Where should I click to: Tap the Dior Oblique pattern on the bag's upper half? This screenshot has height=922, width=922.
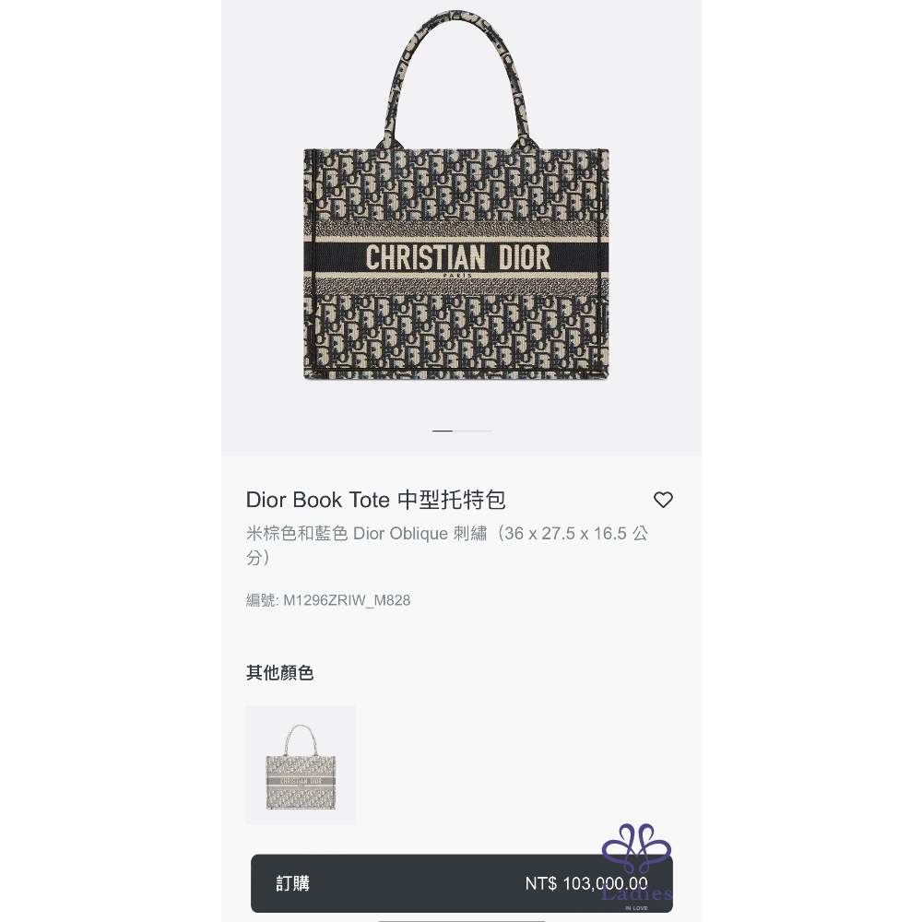coord(457,185)
